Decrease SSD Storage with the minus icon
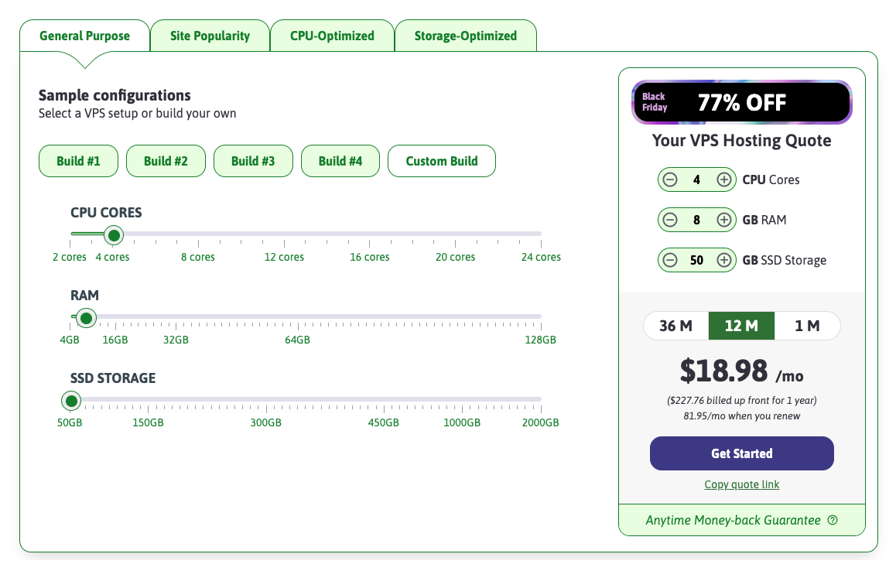 click(x=670, y=259)
